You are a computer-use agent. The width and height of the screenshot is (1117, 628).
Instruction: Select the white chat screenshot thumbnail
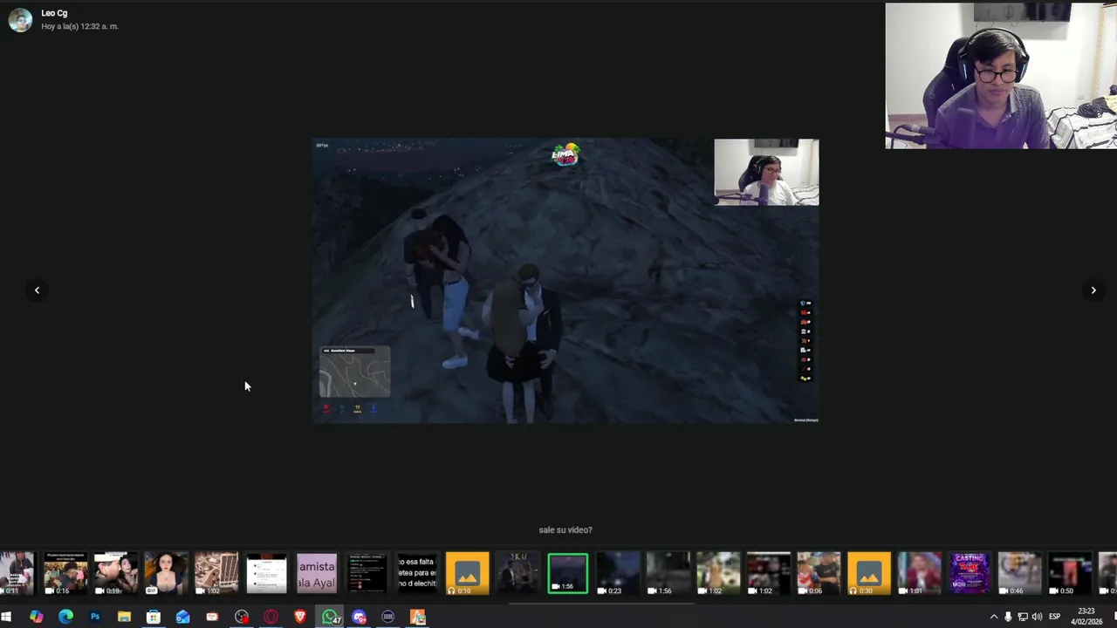(266, 573)
